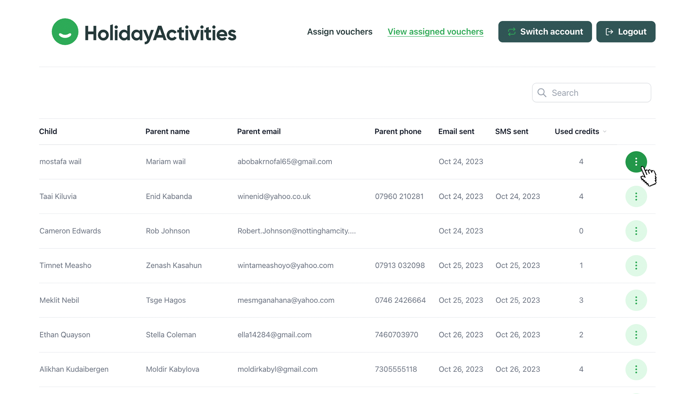
Task: Focus the Search input field
Action: (598, 93)
